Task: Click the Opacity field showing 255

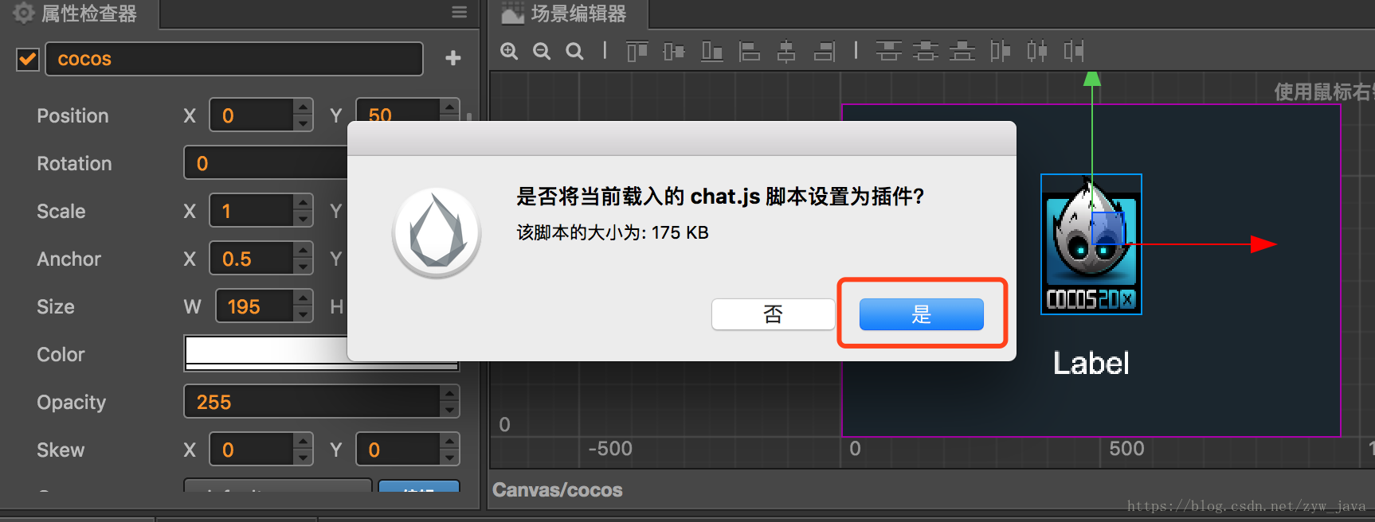Action: click(x=312, y=402)
